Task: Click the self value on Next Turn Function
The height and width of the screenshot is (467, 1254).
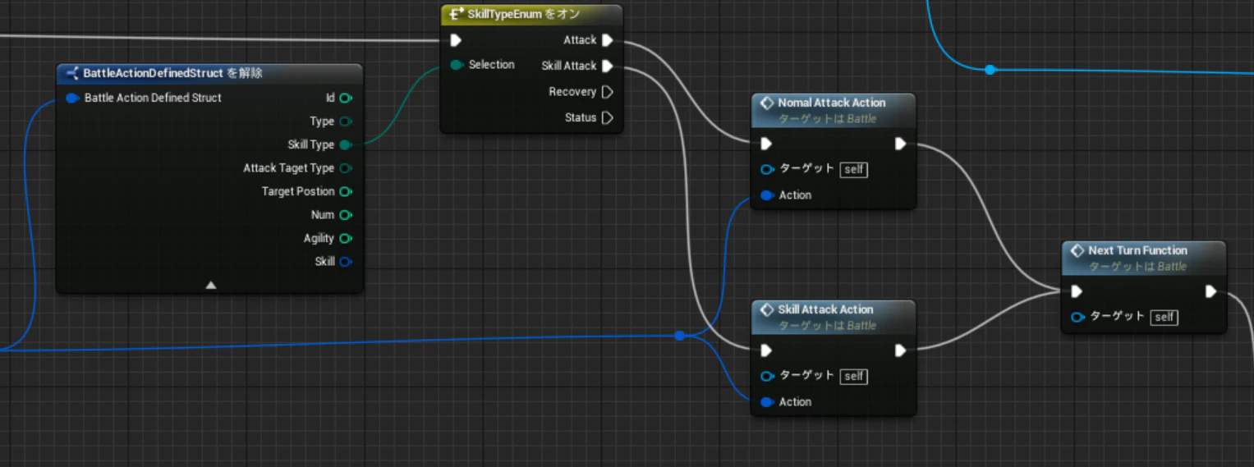Action: pyautogui.click(x=1164, y=317)
